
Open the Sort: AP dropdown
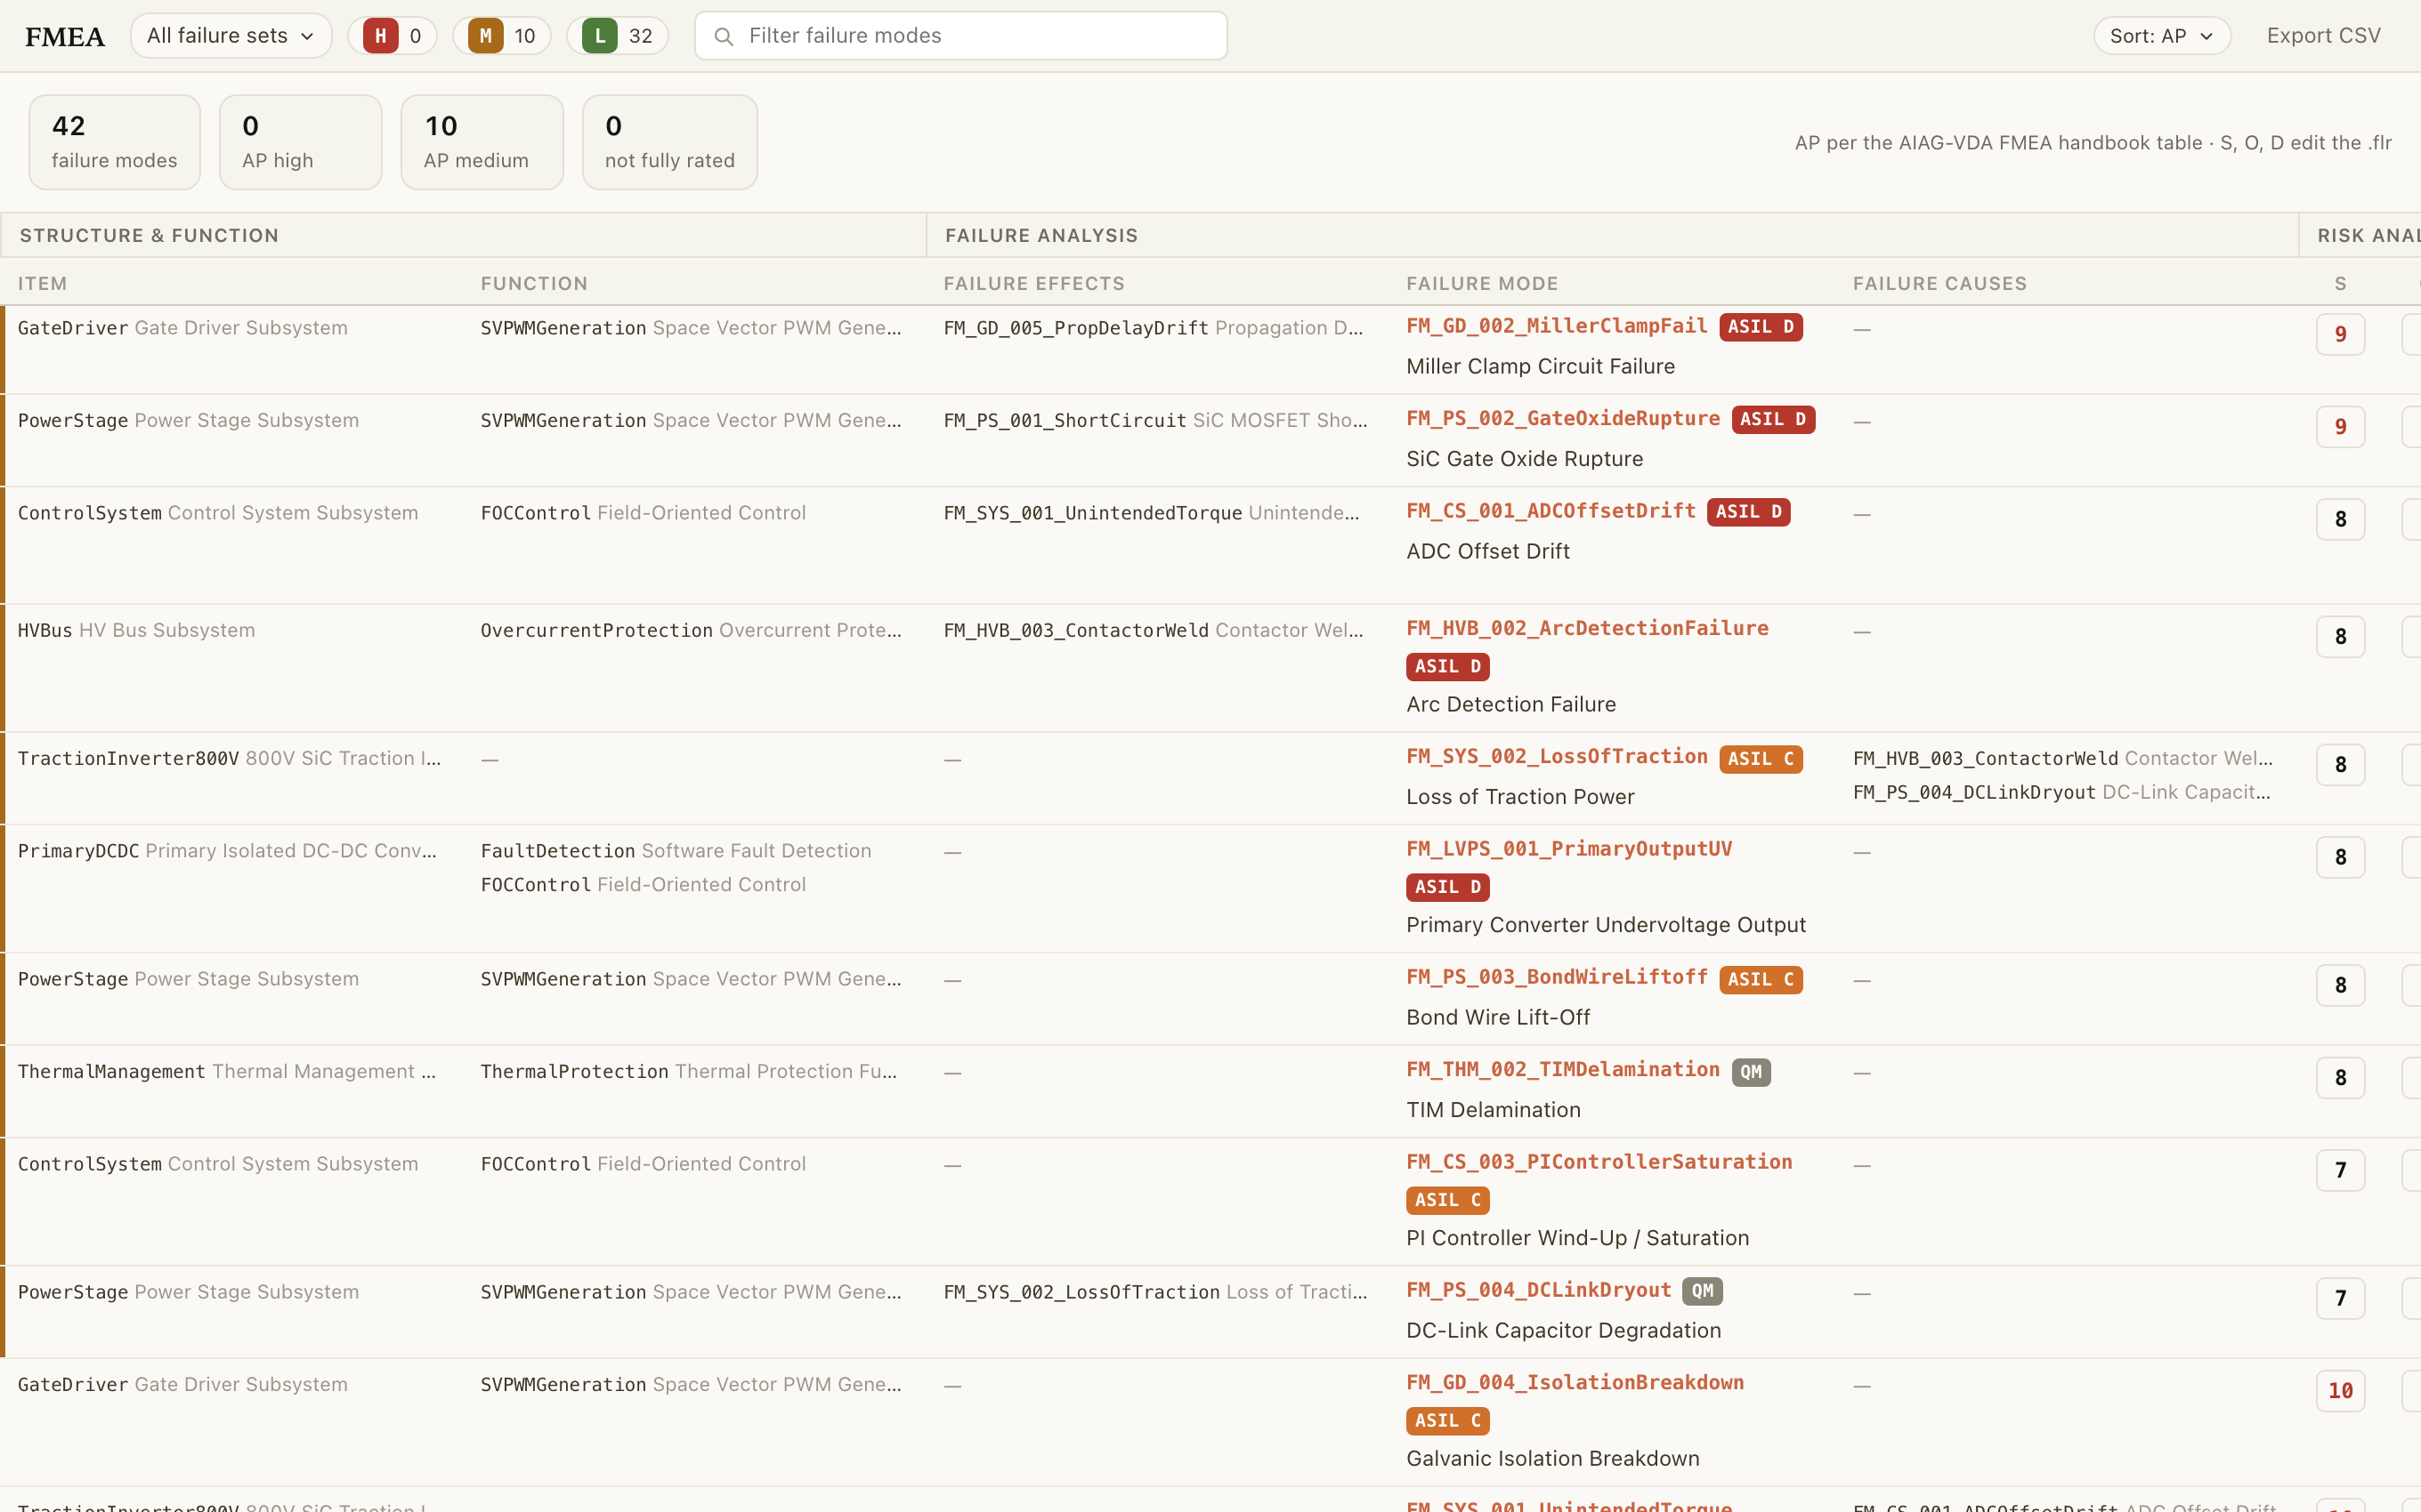(x=2162, y=36)
